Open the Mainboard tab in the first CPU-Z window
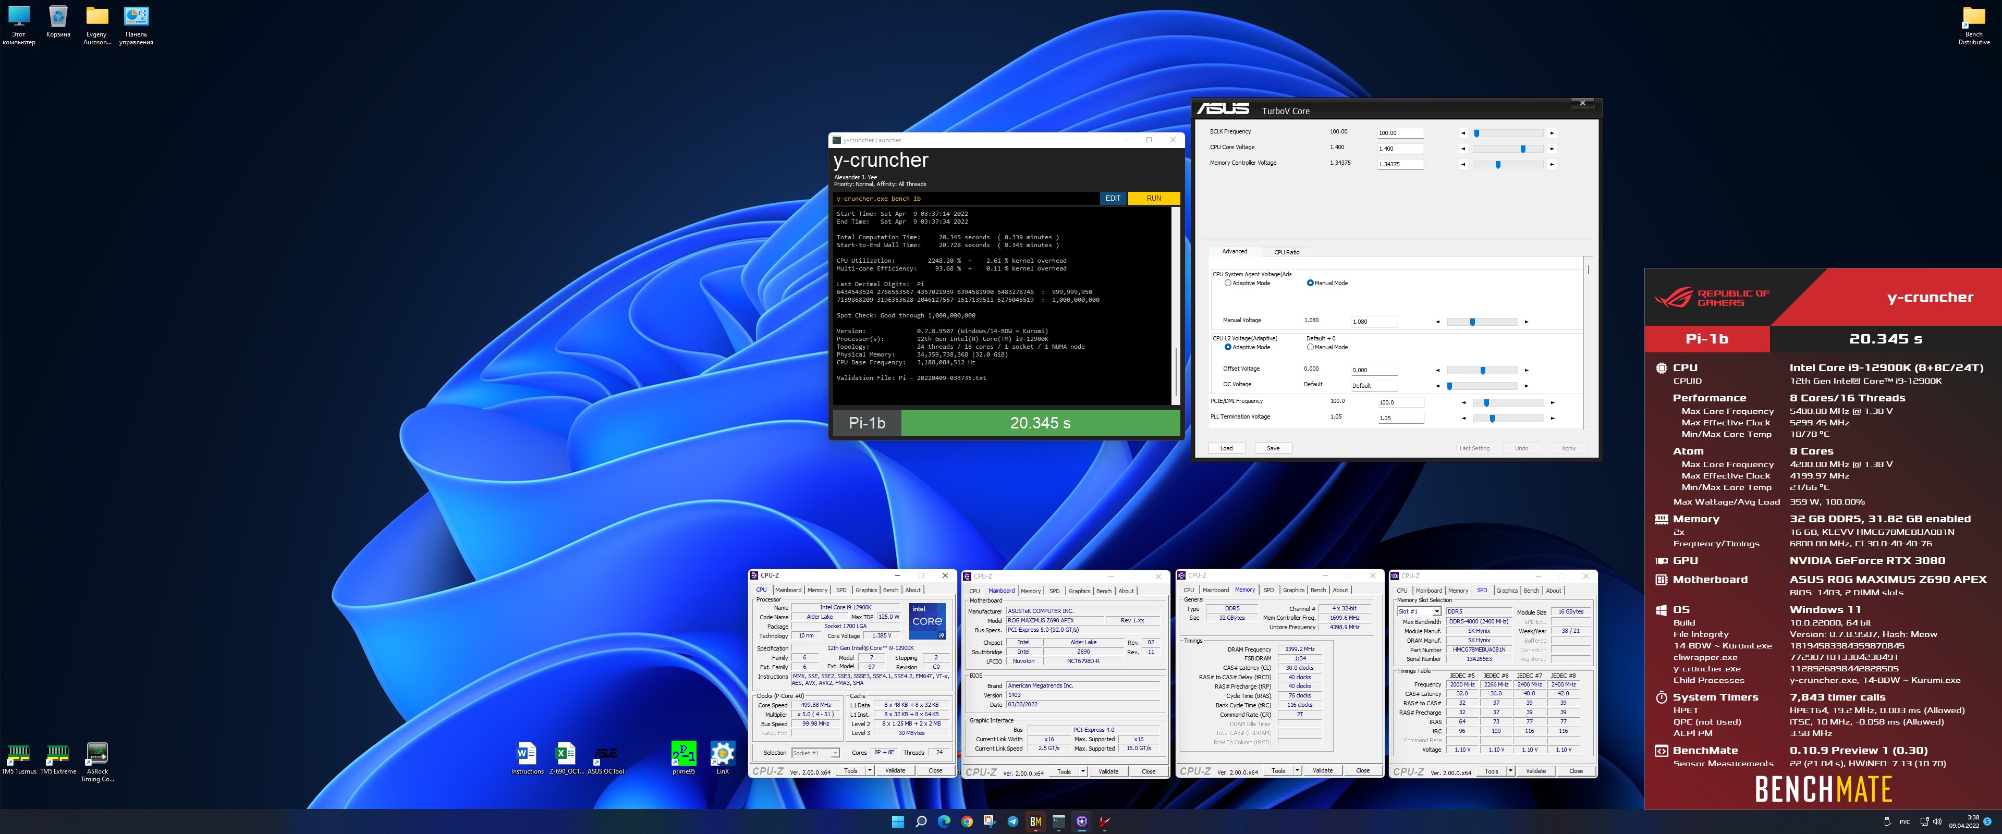2002x834 pixels. (788, 590)
